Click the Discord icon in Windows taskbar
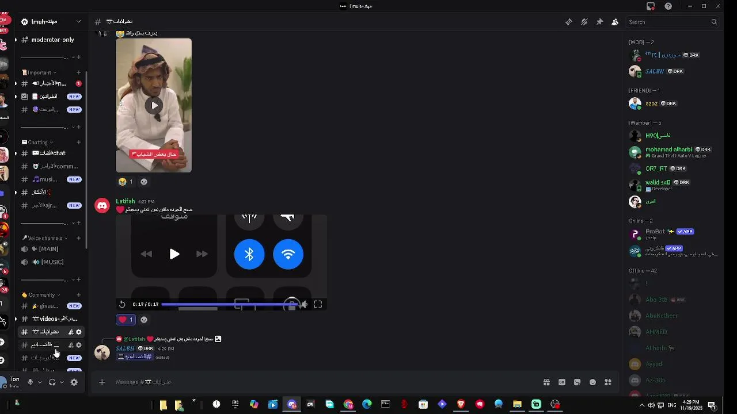 pos(292,404)
